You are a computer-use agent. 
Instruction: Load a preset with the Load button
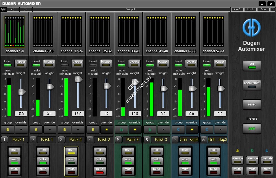click(x=250, y=9)
